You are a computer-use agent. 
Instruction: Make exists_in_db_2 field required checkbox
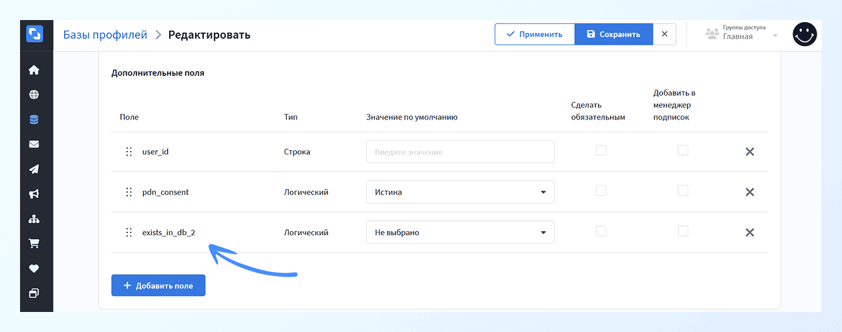[601, 230]
